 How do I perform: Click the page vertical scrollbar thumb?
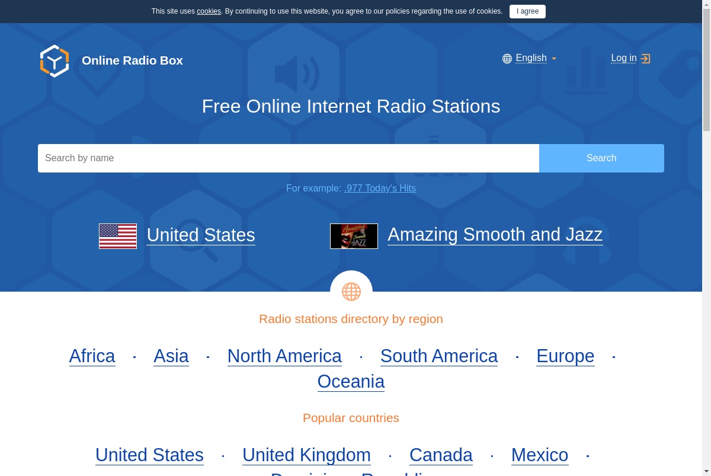click(x=706, y=70)
